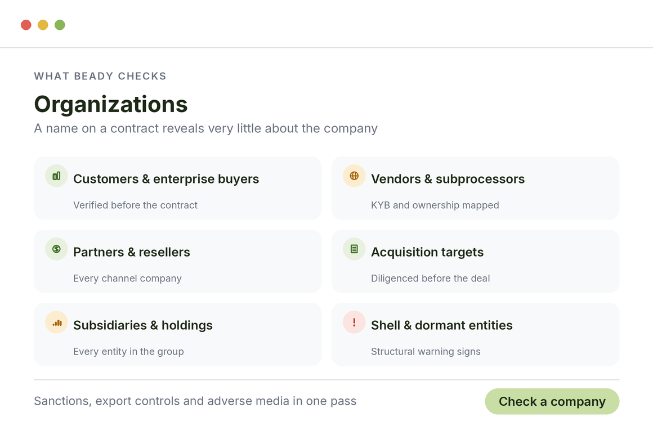The width and height of the screenshot is (653, 448).
Task: Click the document icon beside Acquisition targets
Action: 354,249
